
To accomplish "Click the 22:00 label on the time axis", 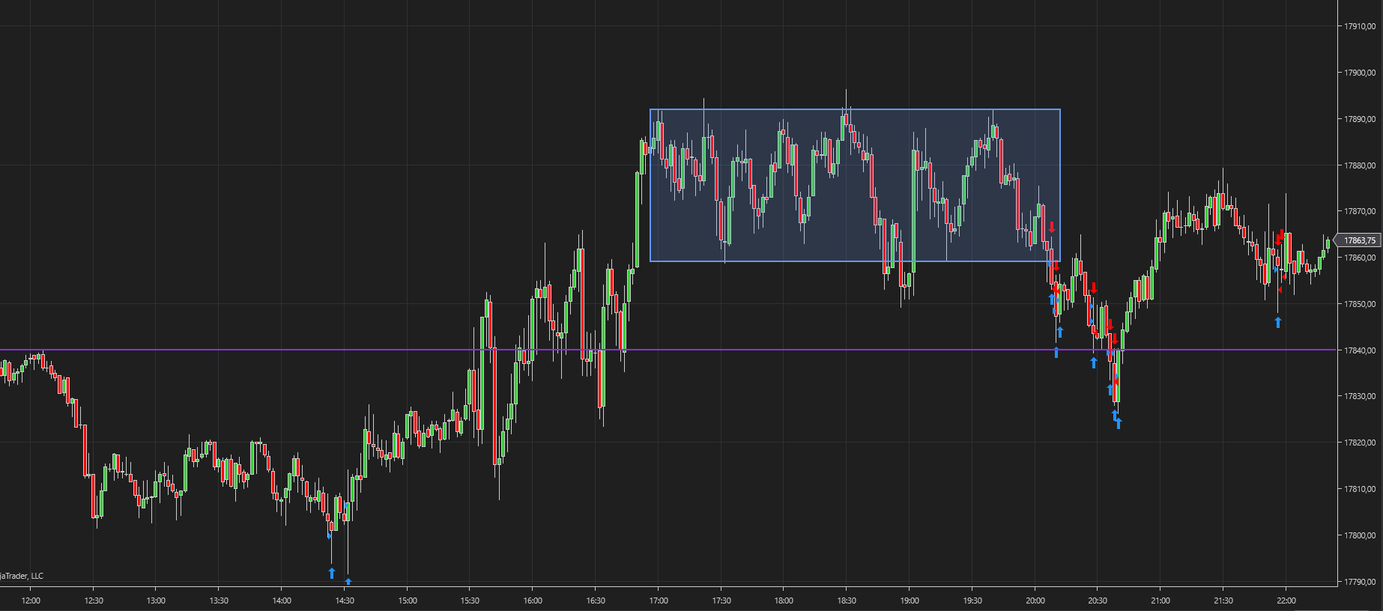I will pos(1286,601).
